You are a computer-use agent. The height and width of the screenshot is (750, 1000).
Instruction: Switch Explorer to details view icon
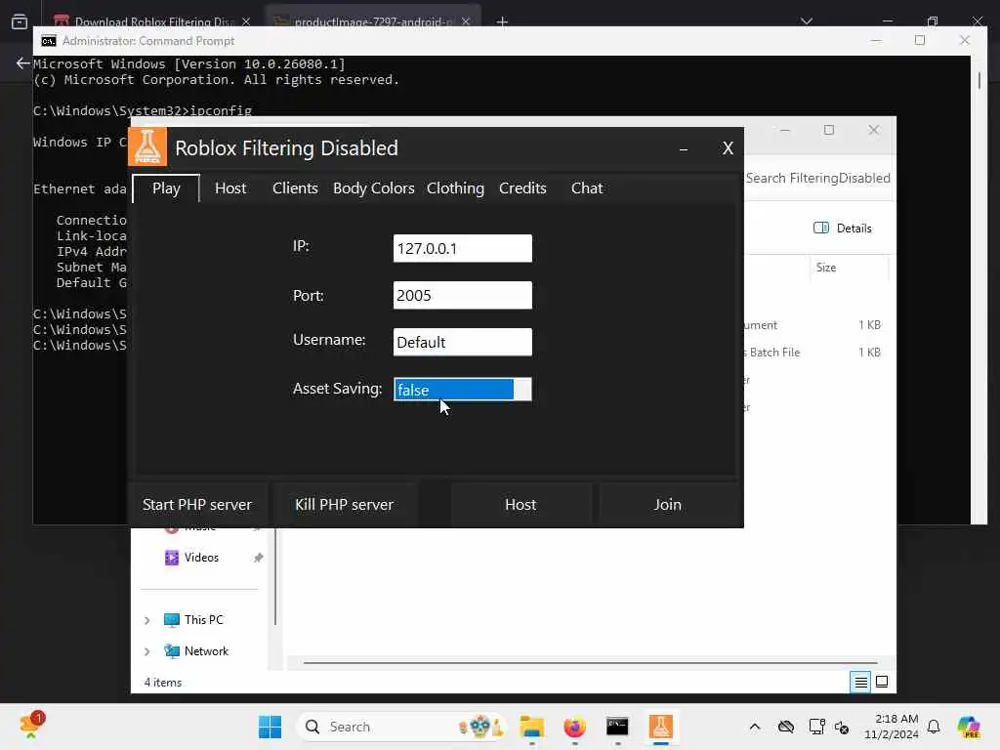tap(860, 683)
